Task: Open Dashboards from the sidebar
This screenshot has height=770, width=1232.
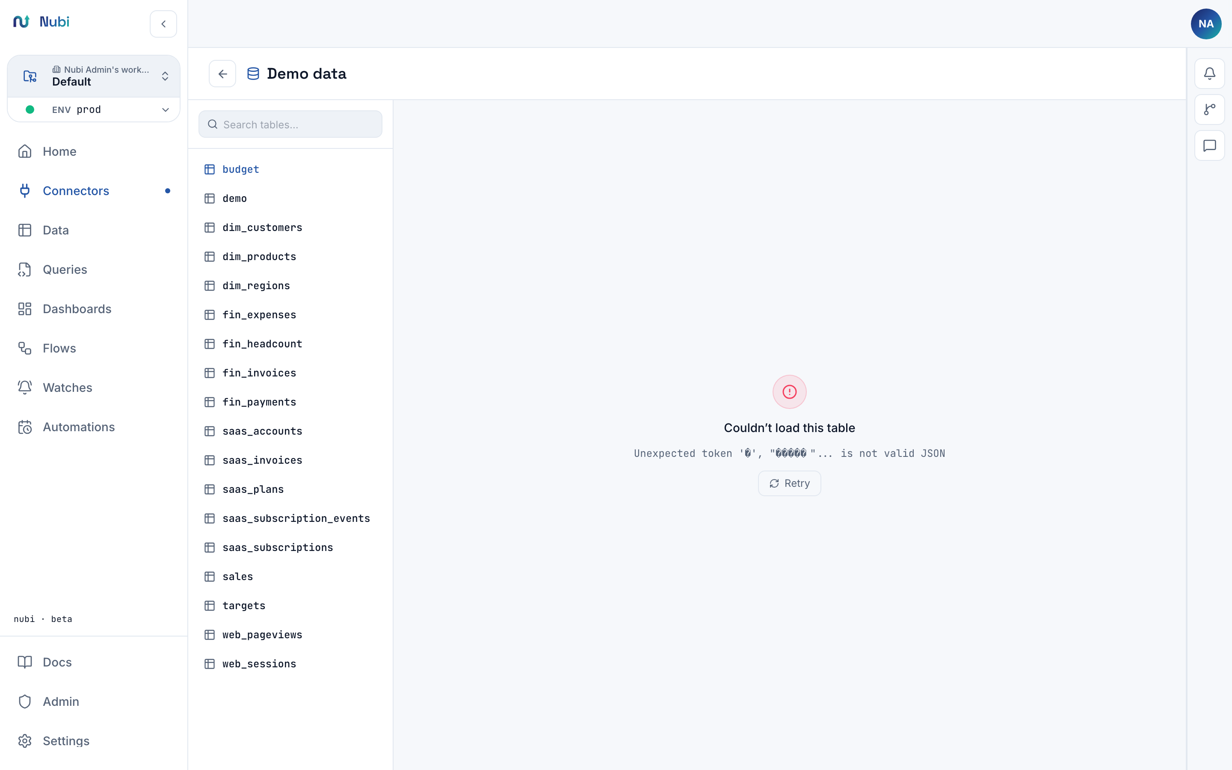Action: (x=94, y=308)
